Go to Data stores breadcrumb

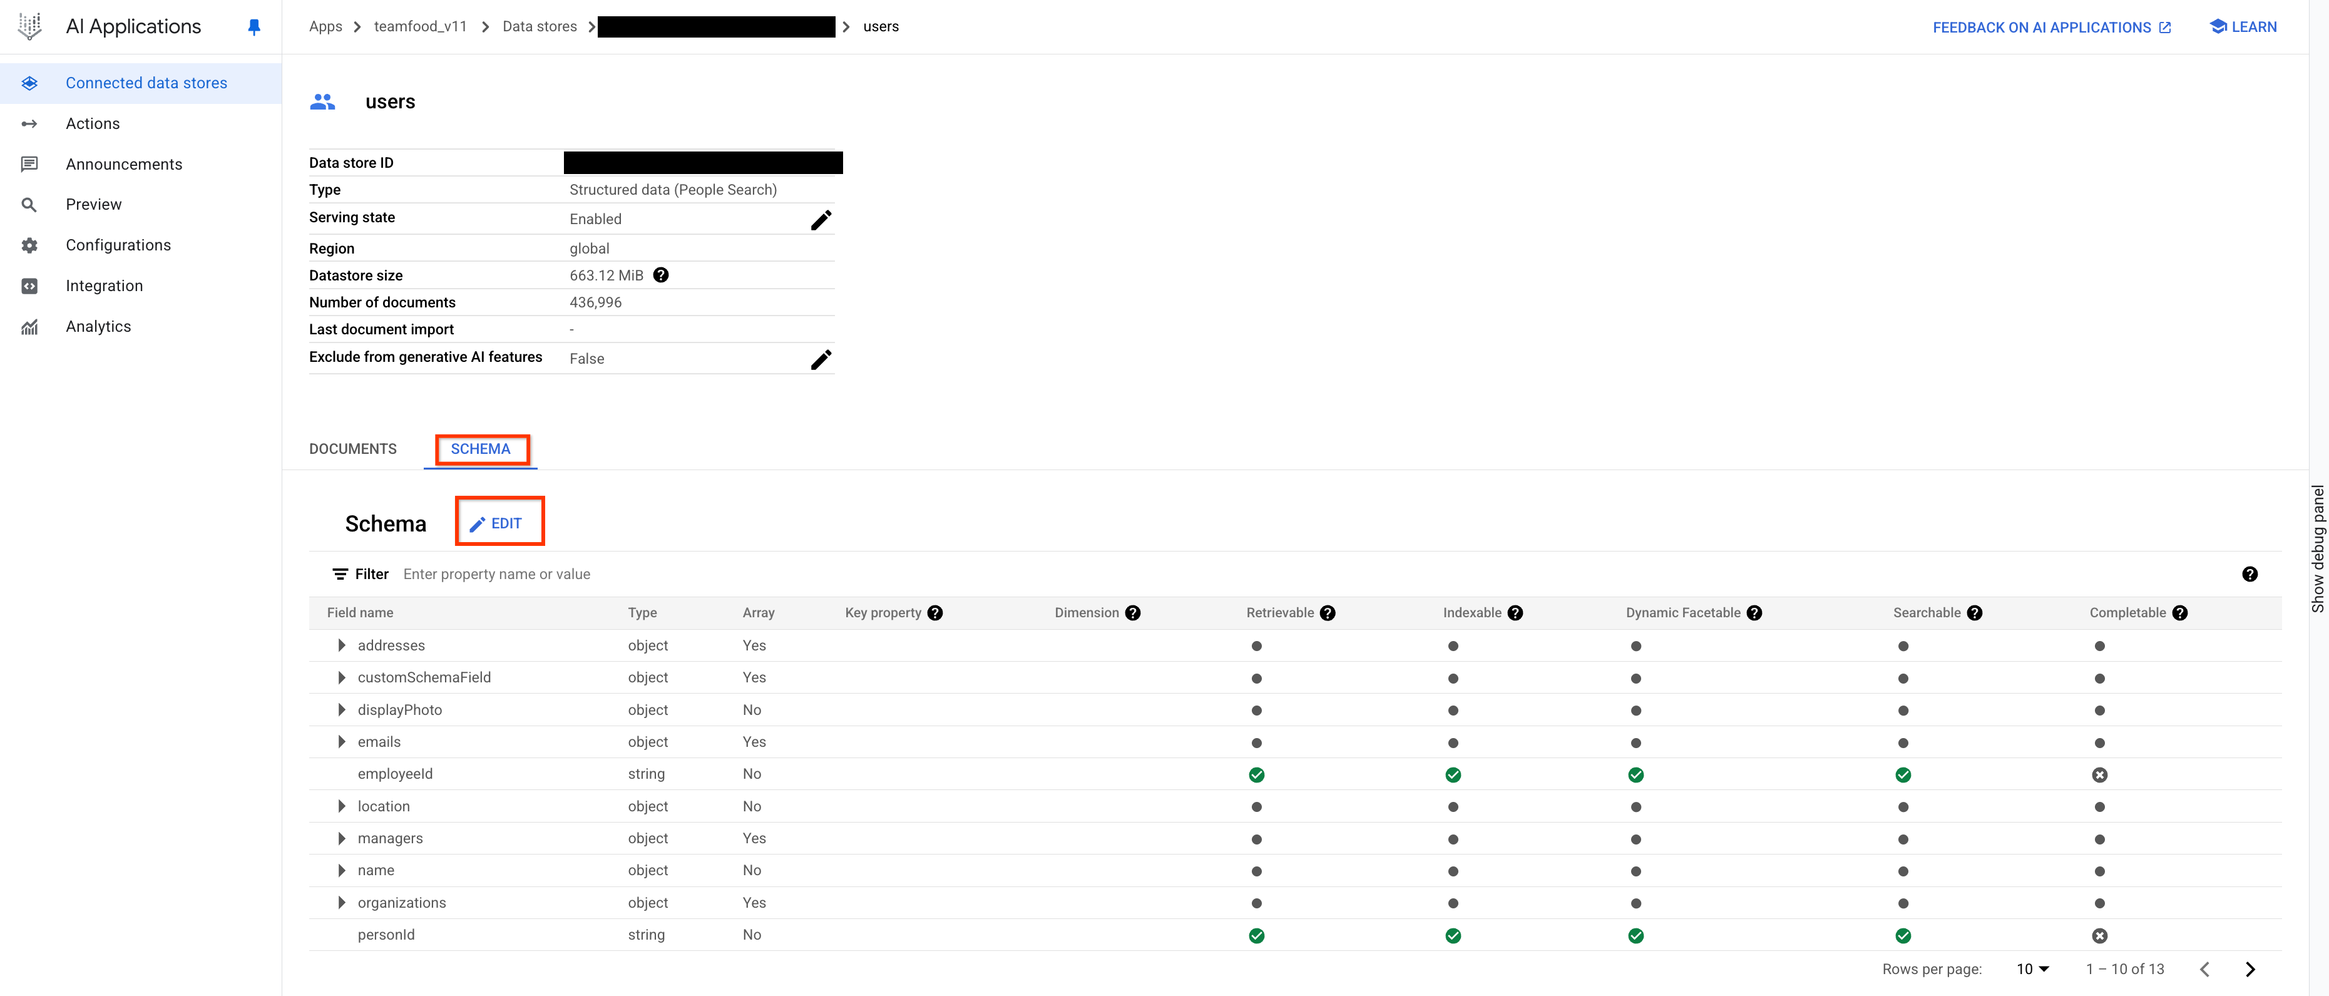click(540, 26)
